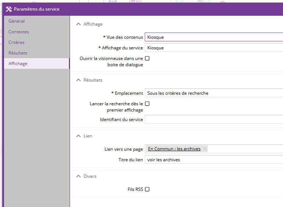
Task: Enable 'Ouvrir la visionneuse dans une boite de dialogue'
Action: (147, 58)
